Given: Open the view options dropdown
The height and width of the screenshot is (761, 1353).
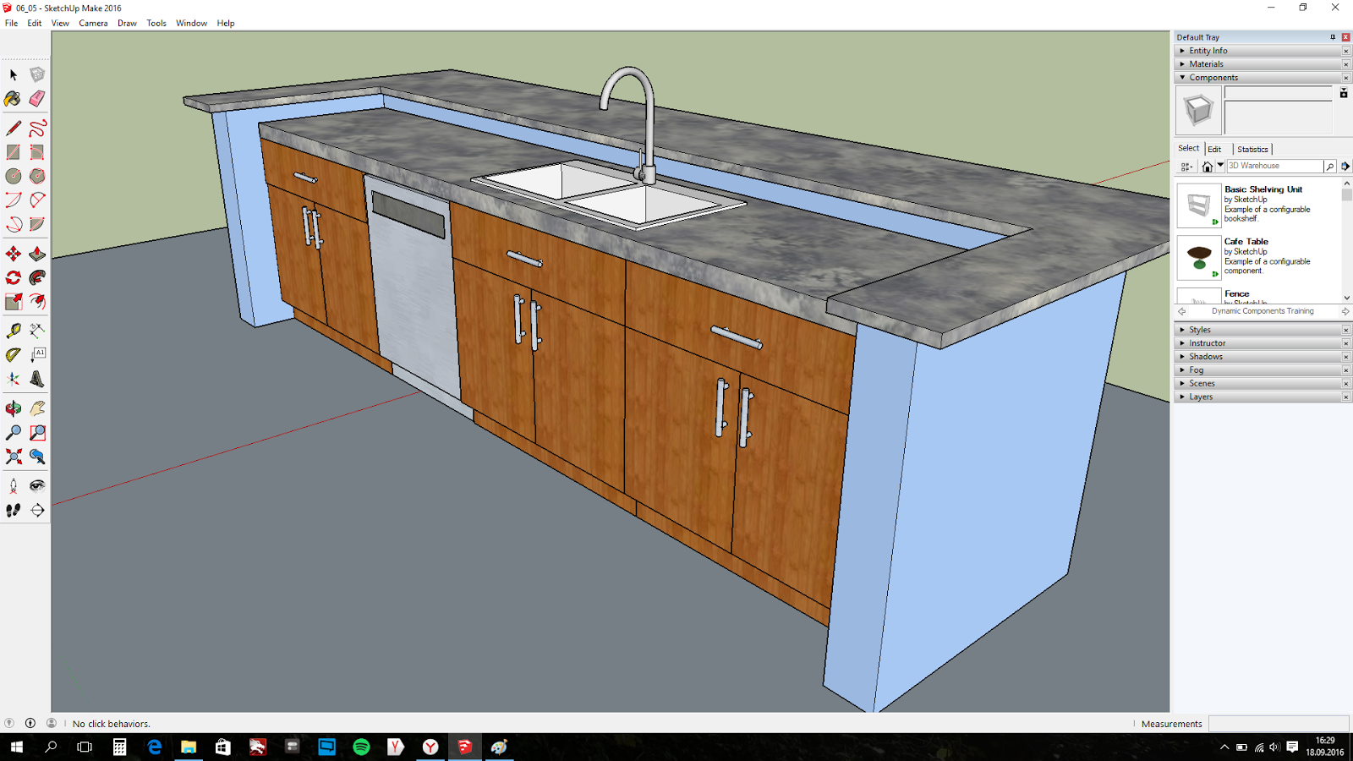Looking at the screenshot, I should click(x=1186, y=167).
